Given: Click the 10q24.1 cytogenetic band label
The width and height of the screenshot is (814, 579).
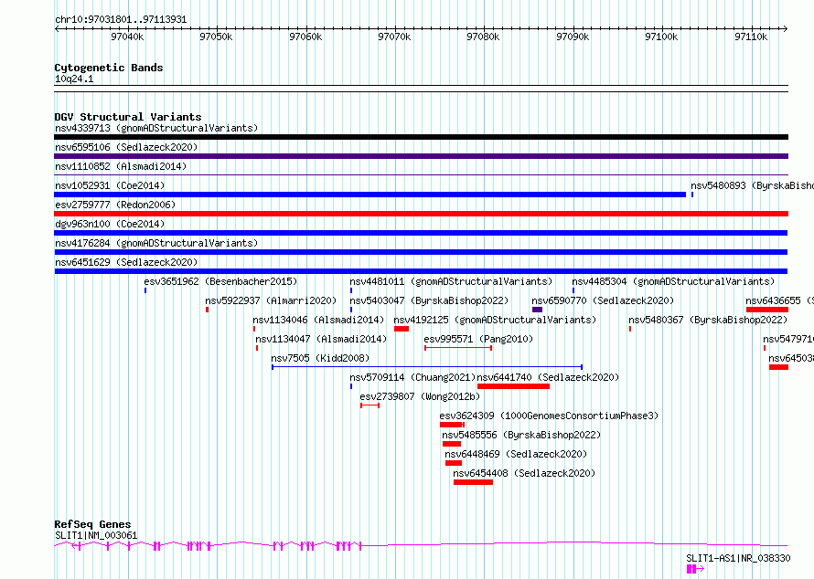Looking at the screenshot, I should click(x=74, y=79).
